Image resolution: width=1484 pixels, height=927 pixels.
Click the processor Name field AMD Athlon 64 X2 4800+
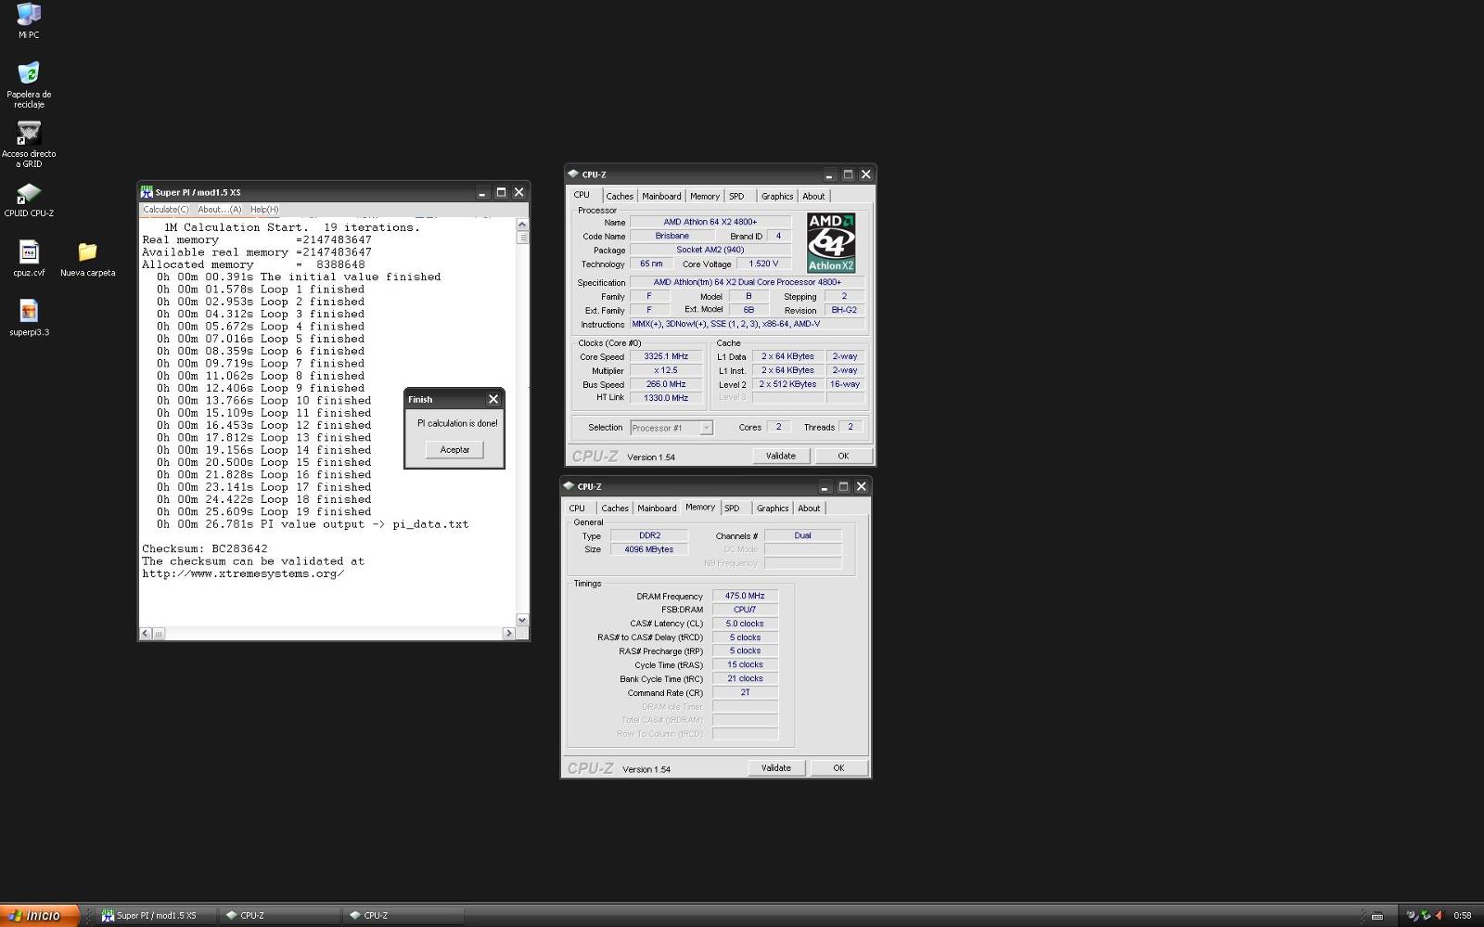click(710, 222)
